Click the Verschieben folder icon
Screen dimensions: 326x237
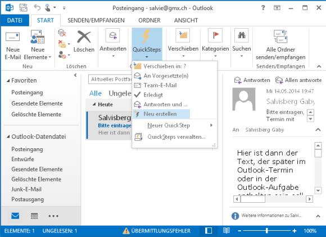pyautogui.click(x=183, y=35)
